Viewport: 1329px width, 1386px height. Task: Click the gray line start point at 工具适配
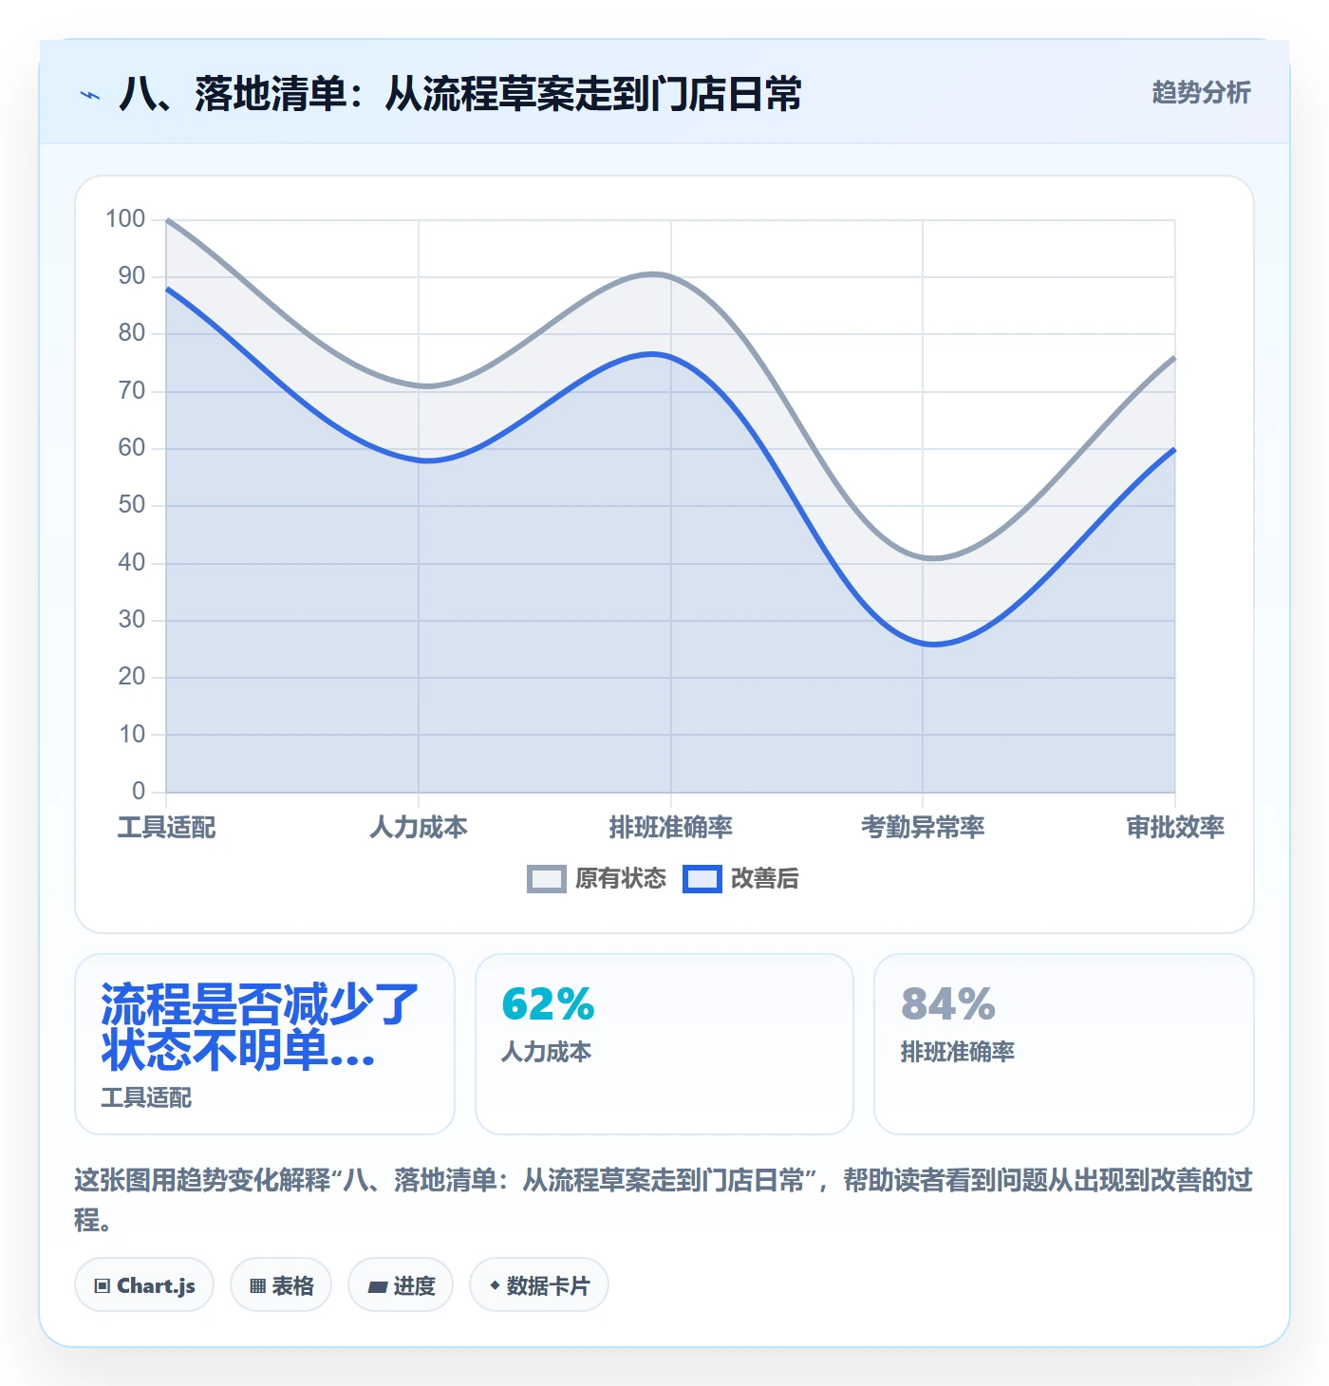[x=167, y=220]
